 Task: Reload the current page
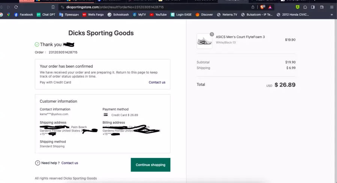click(x=16, y=7)
